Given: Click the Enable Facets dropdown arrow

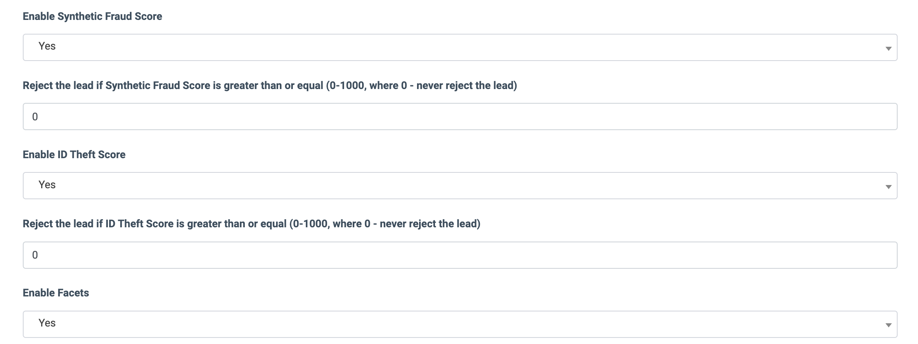Looking at the screenshot, I should [x=888, y=325].
